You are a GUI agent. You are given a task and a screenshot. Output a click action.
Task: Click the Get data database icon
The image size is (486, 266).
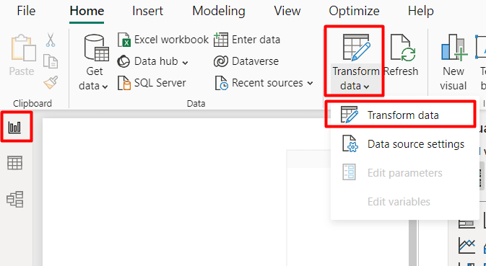(x=96, y=48)
